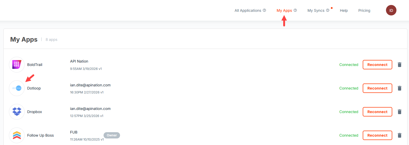Reconnect the BoldTrail app
This screenshot has height=145, width=409.
[377, 65]
